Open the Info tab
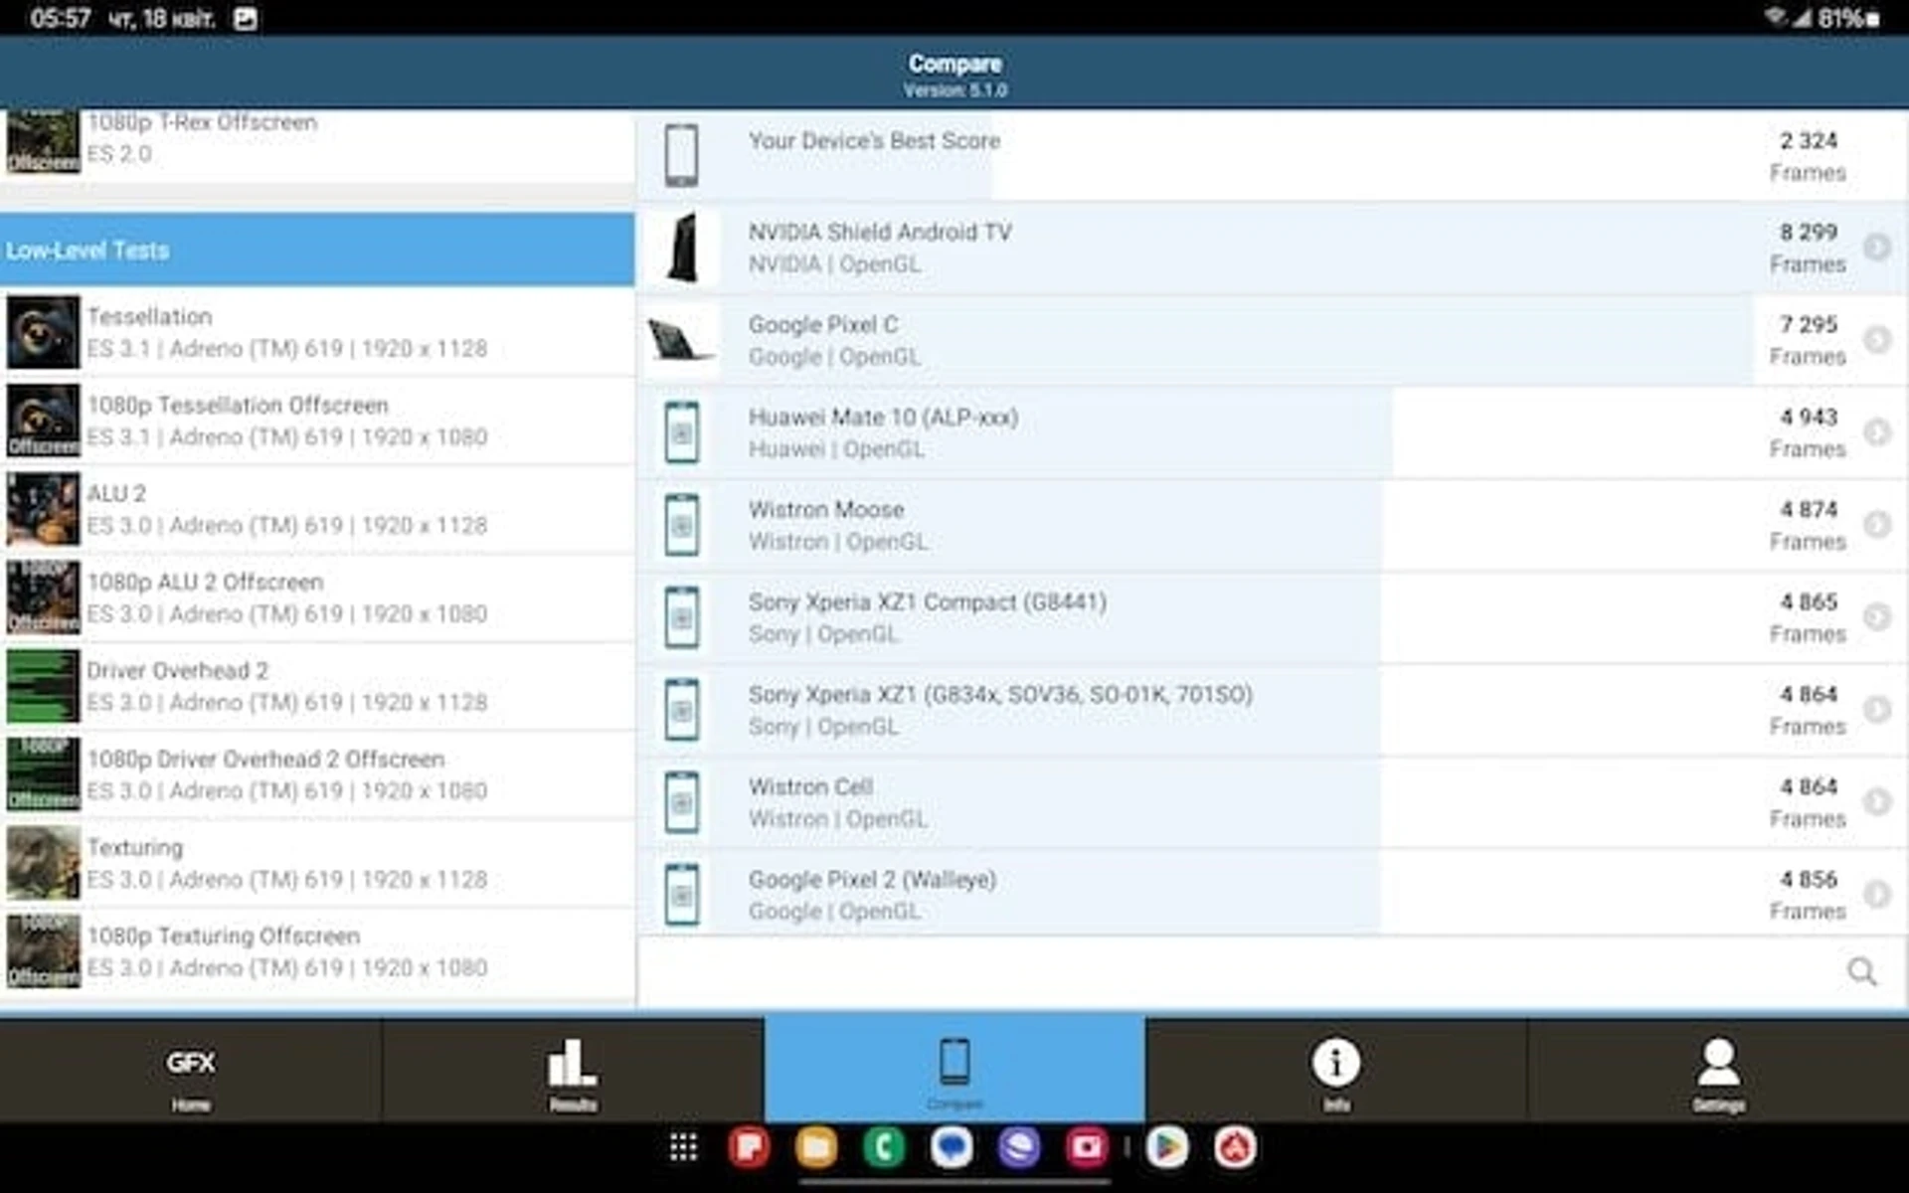Image resolution: width=1909 pixels, height=1193 pixels. (1336, 1070)
